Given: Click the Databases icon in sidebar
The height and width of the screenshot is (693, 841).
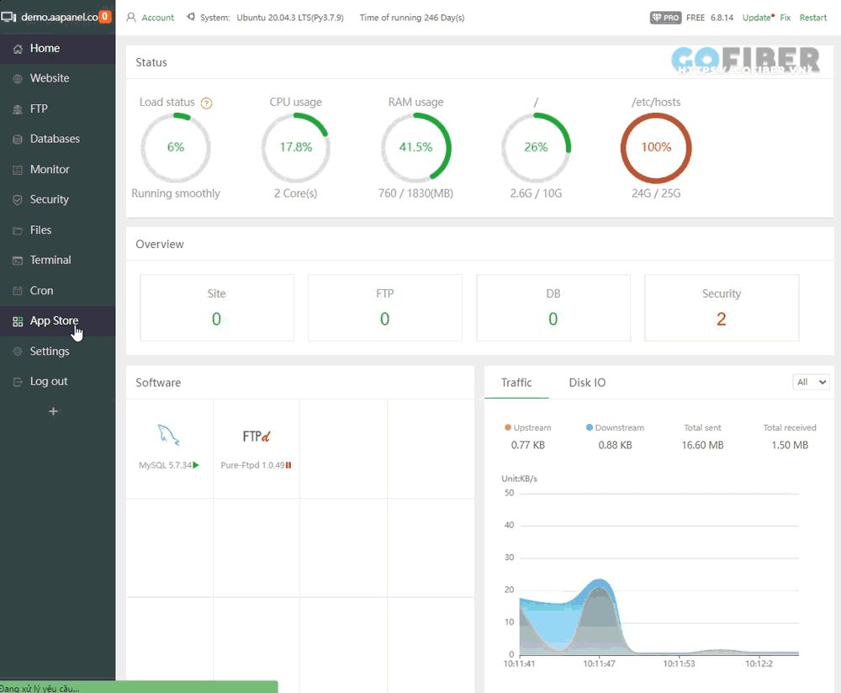Looking at the screenshot, I should (19, 140).
